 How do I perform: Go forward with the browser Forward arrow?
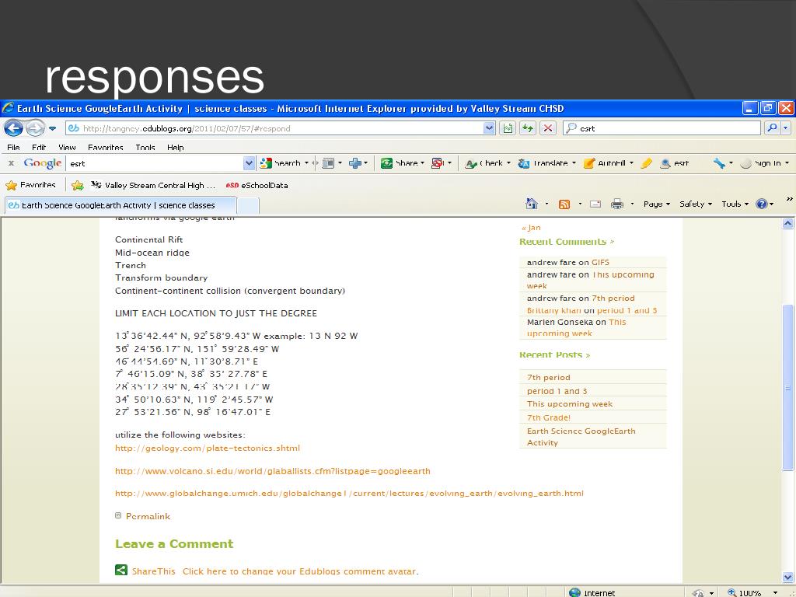pos(34,128)
